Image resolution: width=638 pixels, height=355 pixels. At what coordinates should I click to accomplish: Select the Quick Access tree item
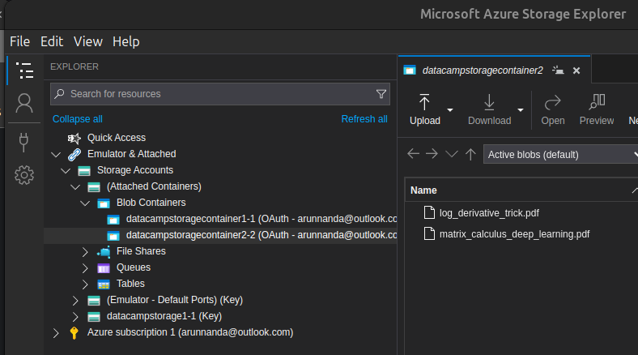coord(117,138)
